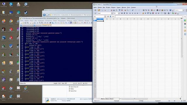Toggle align right in Calc formatting bar

[135, 13]
